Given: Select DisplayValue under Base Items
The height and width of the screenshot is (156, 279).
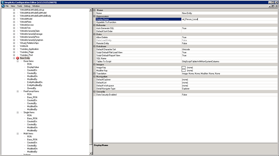Looking at the screenshot, I should point(33,67).
